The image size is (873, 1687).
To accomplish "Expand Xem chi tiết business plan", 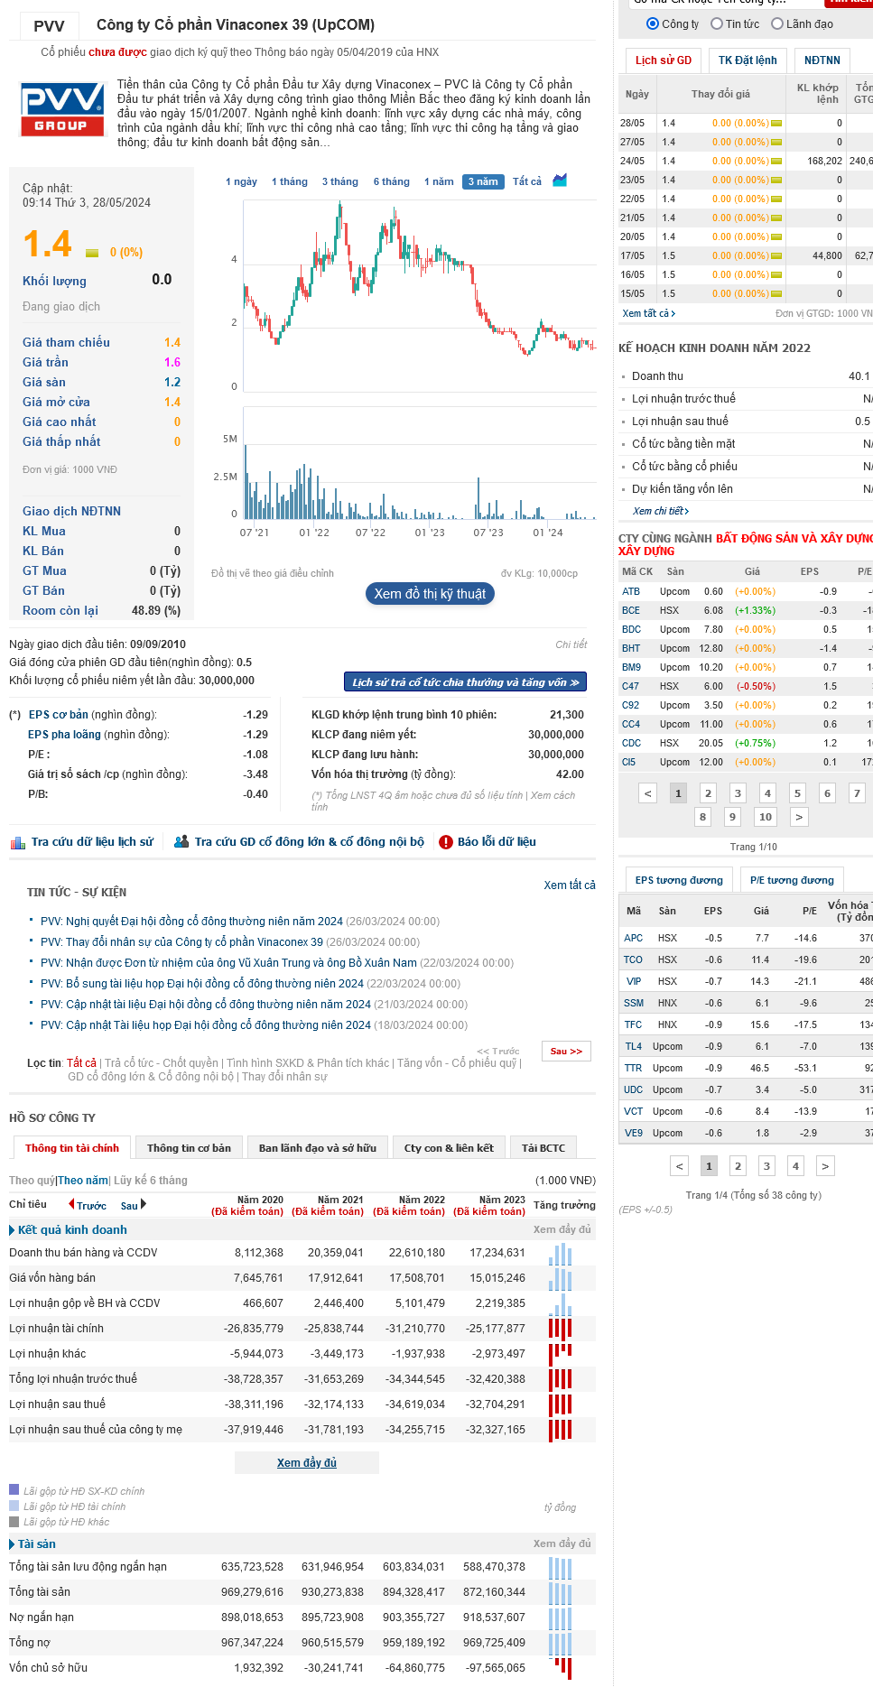I will point(661,511).
